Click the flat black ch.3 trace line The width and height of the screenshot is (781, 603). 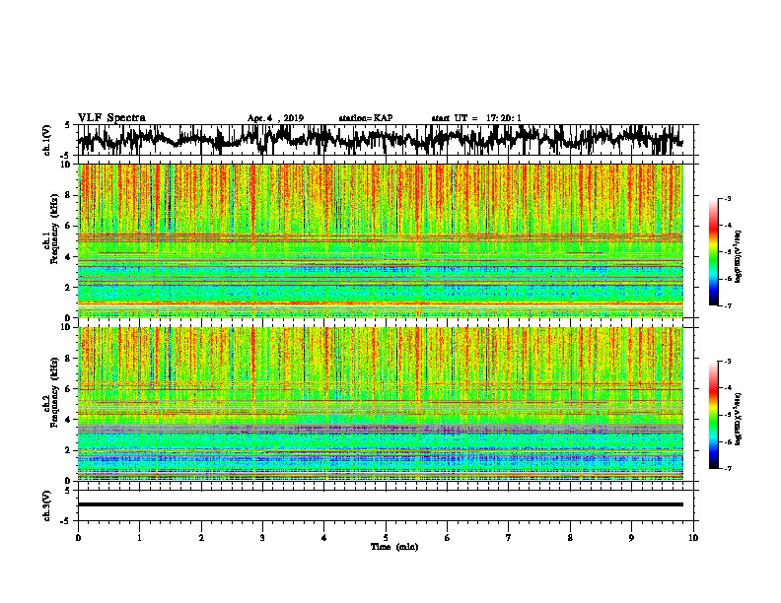(x=380, y=504)
